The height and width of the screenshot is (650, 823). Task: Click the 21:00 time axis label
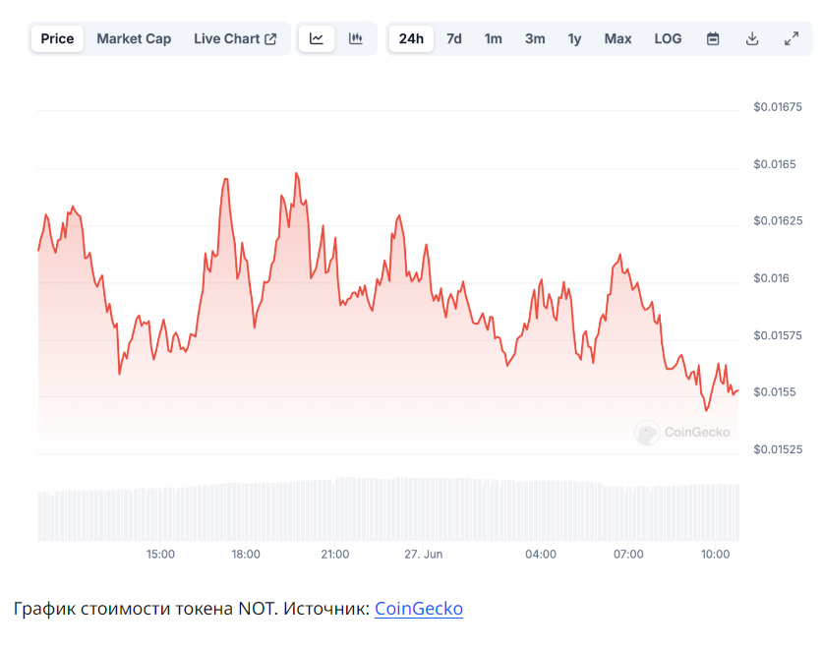point(335,555)
